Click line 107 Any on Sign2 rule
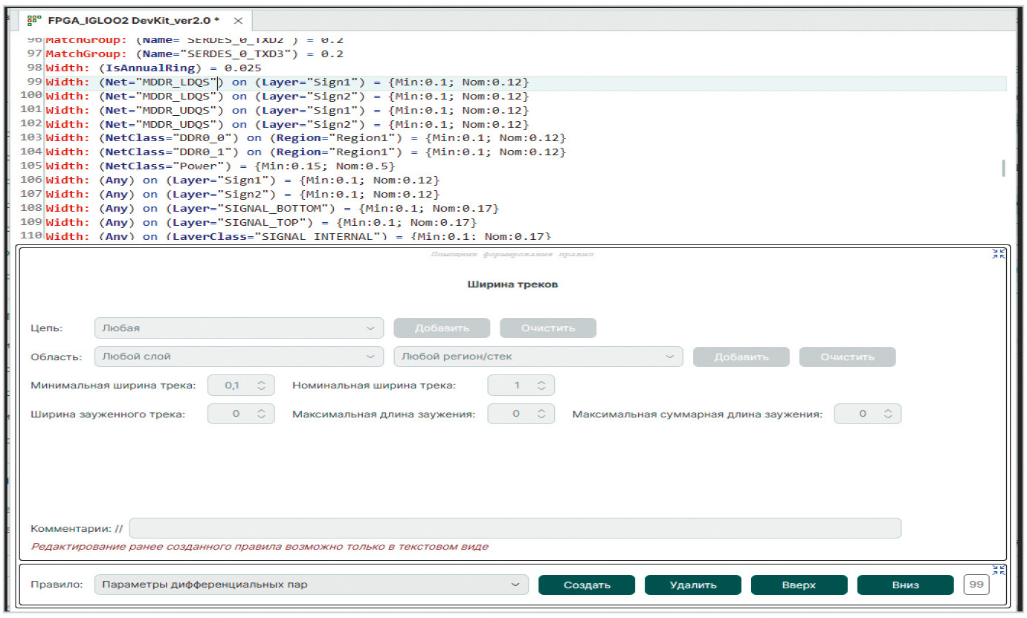 coord(242,194)
